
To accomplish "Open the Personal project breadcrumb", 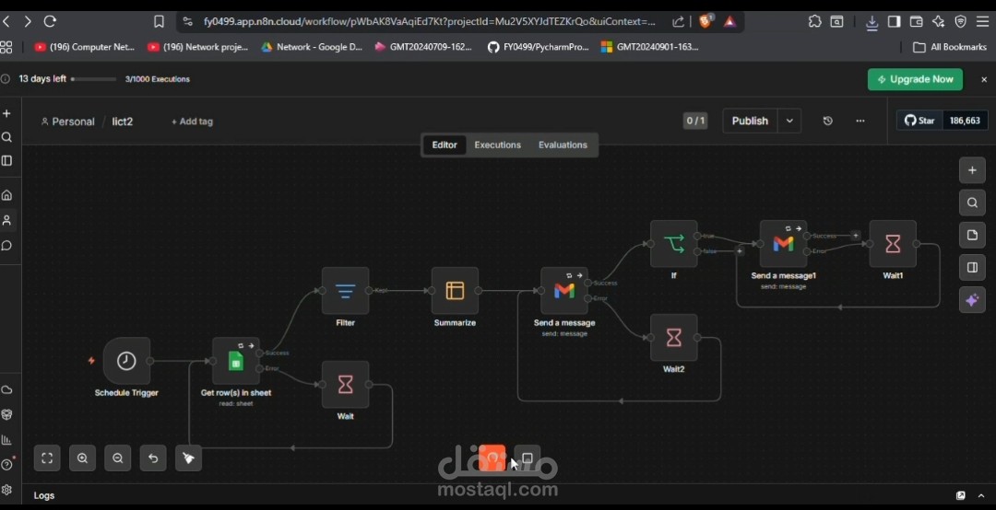I will click(x=67, y=122).
